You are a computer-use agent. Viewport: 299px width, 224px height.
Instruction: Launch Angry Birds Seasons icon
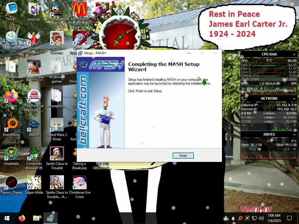click(57, 43)
